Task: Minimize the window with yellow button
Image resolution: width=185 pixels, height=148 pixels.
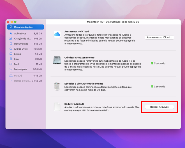Action: pos(12,22)
